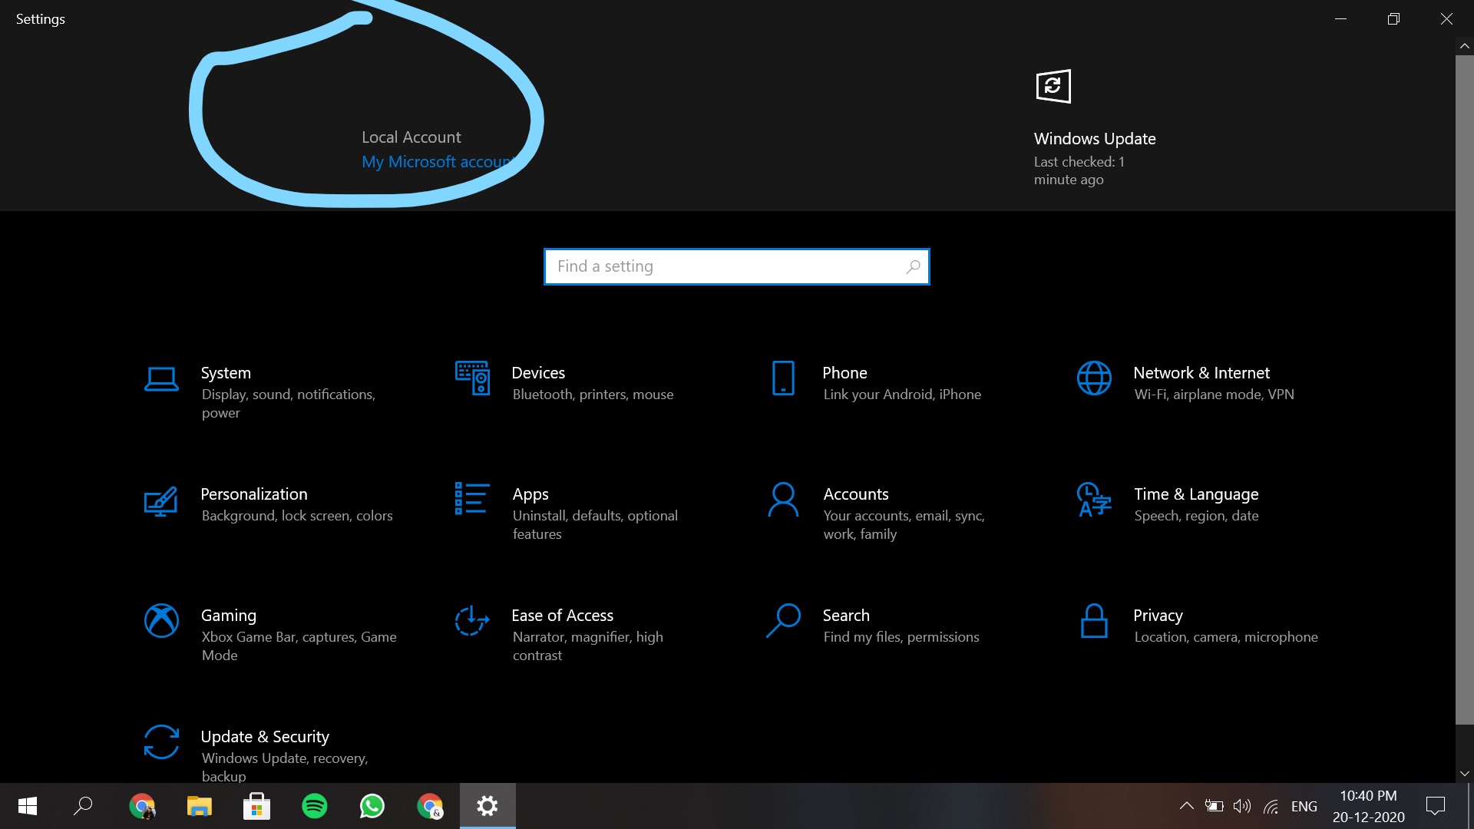Viewport: 1474px width, 829px height.
Task: Click 'Local Account' text
Action: tap(411, 137)
